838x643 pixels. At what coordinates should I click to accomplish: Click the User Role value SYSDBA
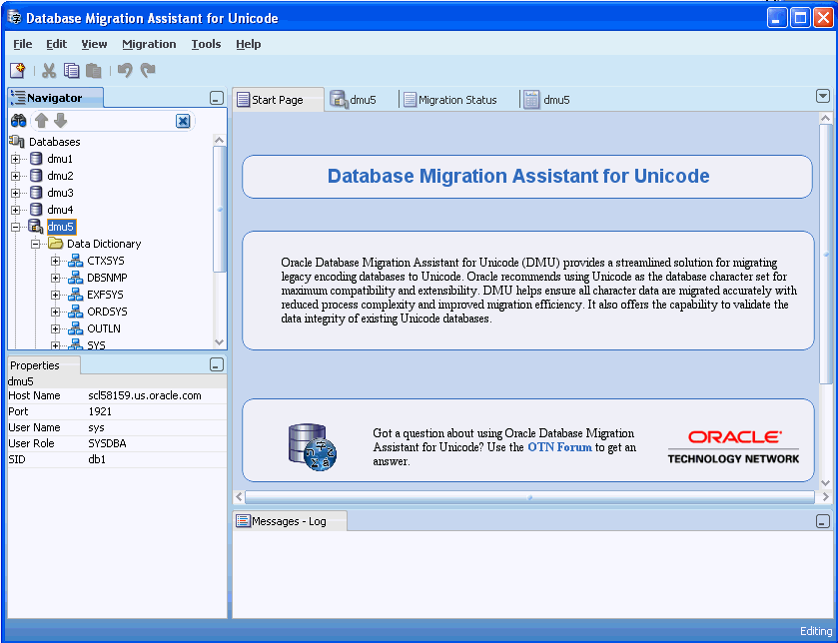(107, 443)
